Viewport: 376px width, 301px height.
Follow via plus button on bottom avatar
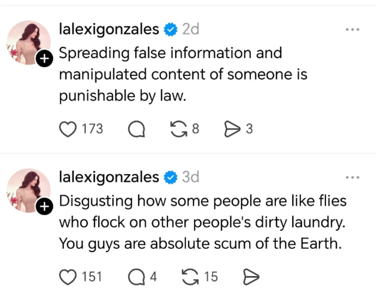point(44,206)
